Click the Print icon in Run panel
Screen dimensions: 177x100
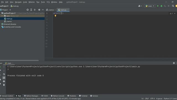point(4,81)
